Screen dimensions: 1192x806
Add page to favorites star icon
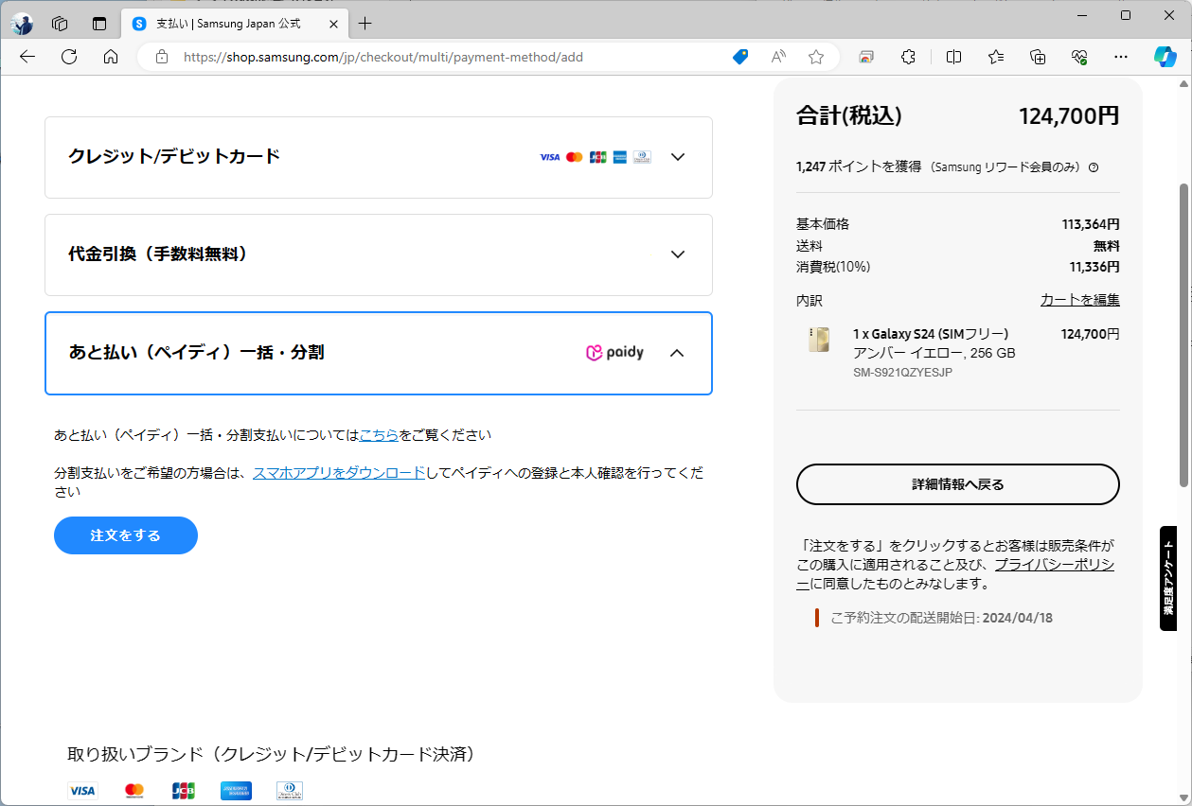point(816,57)
